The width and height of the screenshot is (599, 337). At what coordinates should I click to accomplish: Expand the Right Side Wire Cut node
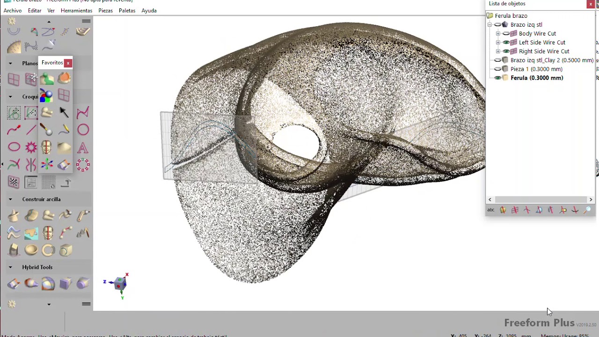[x=498, y=51]
